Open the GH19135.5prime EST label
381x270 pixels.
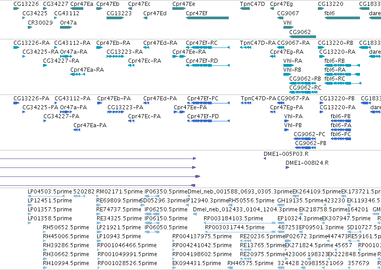coord(300,201)
